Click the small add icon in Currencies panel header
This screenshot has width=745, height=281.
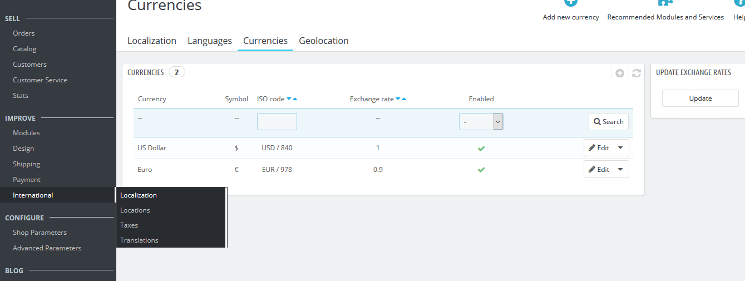(620, 73)
